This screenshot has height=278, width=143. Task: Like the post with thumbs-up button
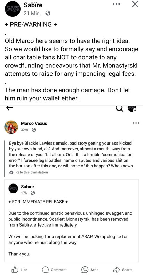19,270
